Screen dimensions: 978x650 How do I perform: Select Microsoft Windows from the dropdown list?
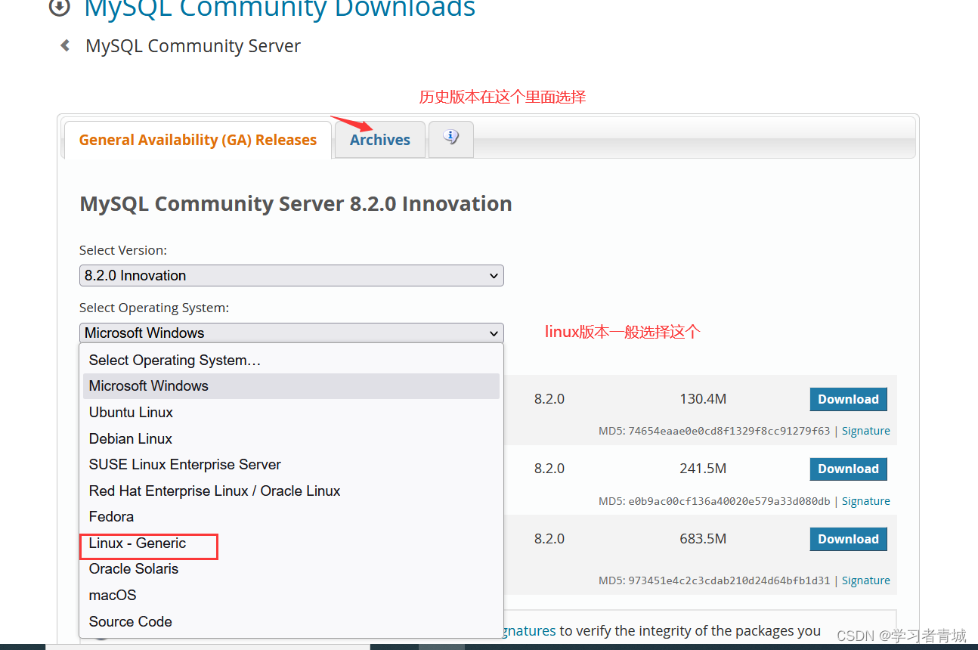click(x=148, y=385)
